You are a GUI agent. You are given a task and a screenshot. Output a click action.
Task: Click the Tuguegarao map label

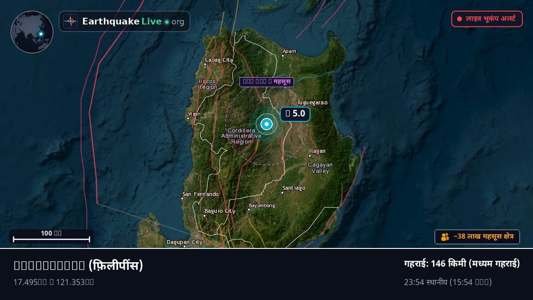312,103
